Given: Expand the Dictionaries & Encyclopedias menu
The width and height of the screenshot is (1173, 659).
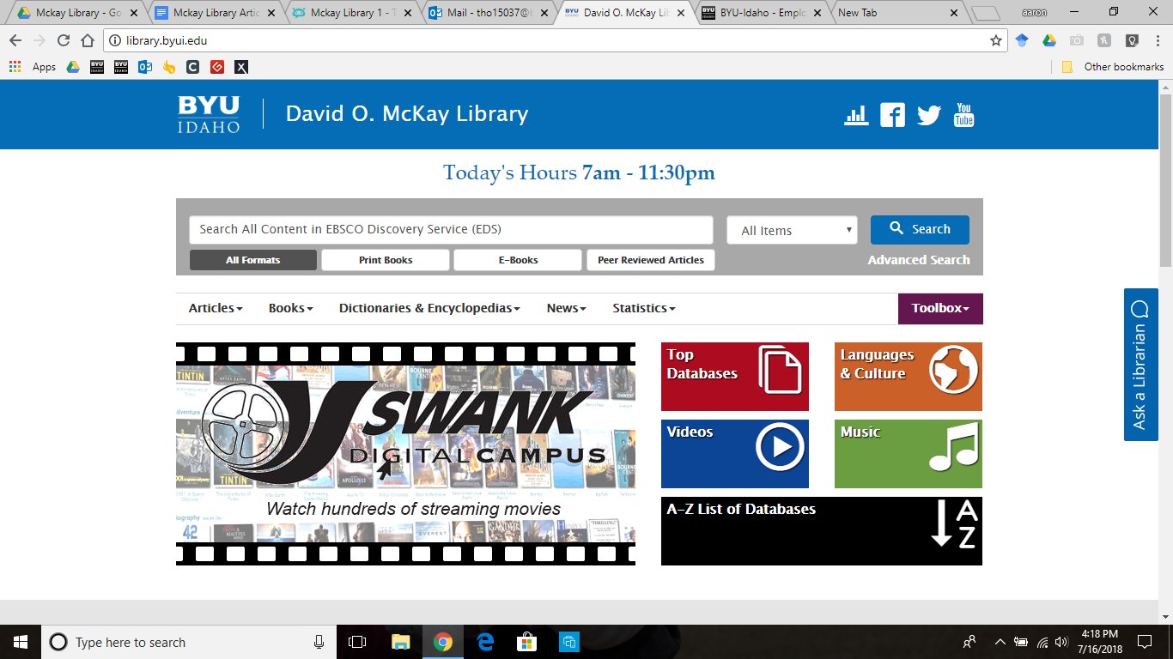Looking at the screenshot, I should 429,308.
